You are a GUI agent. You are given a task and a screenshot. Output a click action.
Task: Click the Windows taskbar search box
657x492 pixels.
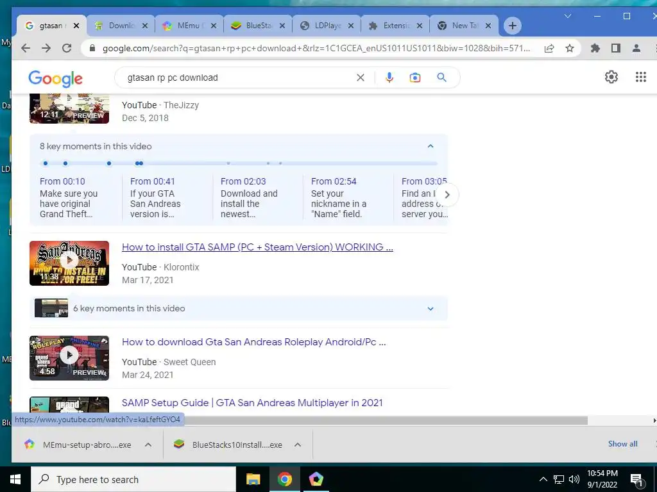(133, 479)
